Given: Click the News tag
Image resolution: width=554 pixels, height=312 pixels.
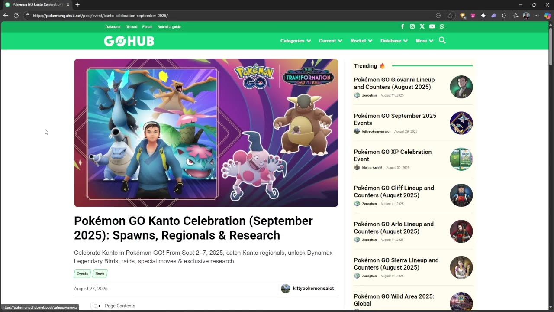Looking at the screenshot, I should (x=100, y=273).
